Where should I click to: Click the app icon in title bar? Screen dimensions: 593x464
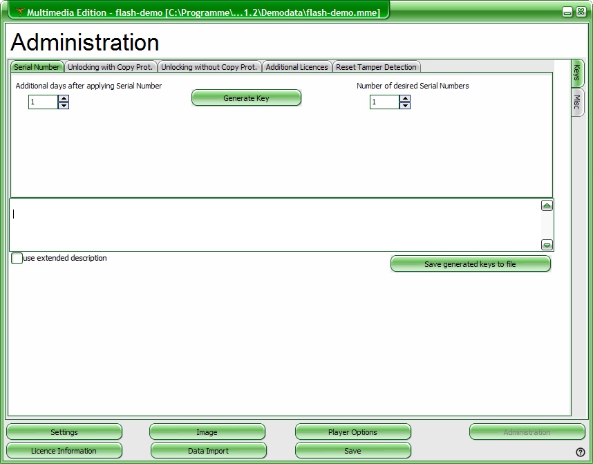click(x=19, y=12)
